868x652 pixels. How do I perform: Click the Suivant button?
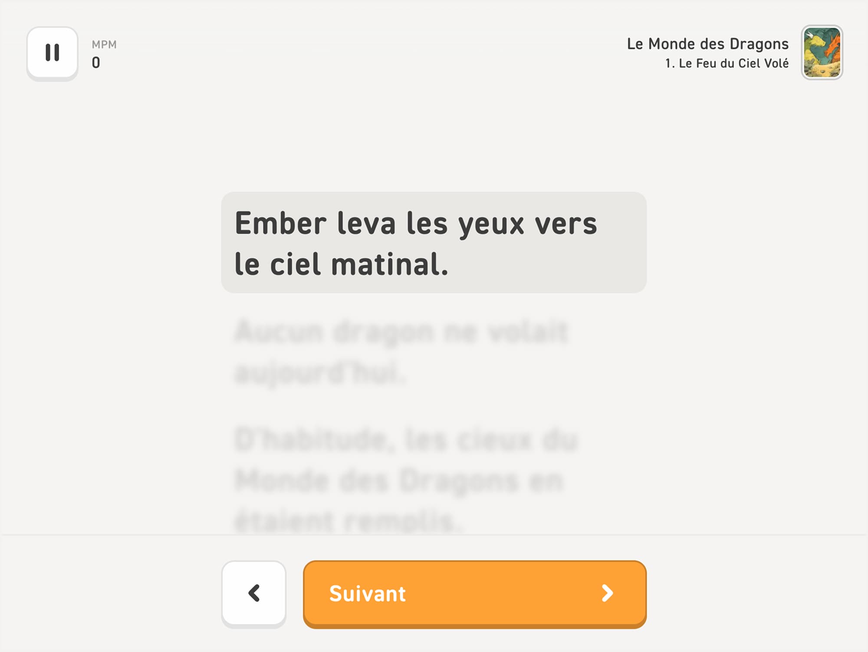point(475,593)
